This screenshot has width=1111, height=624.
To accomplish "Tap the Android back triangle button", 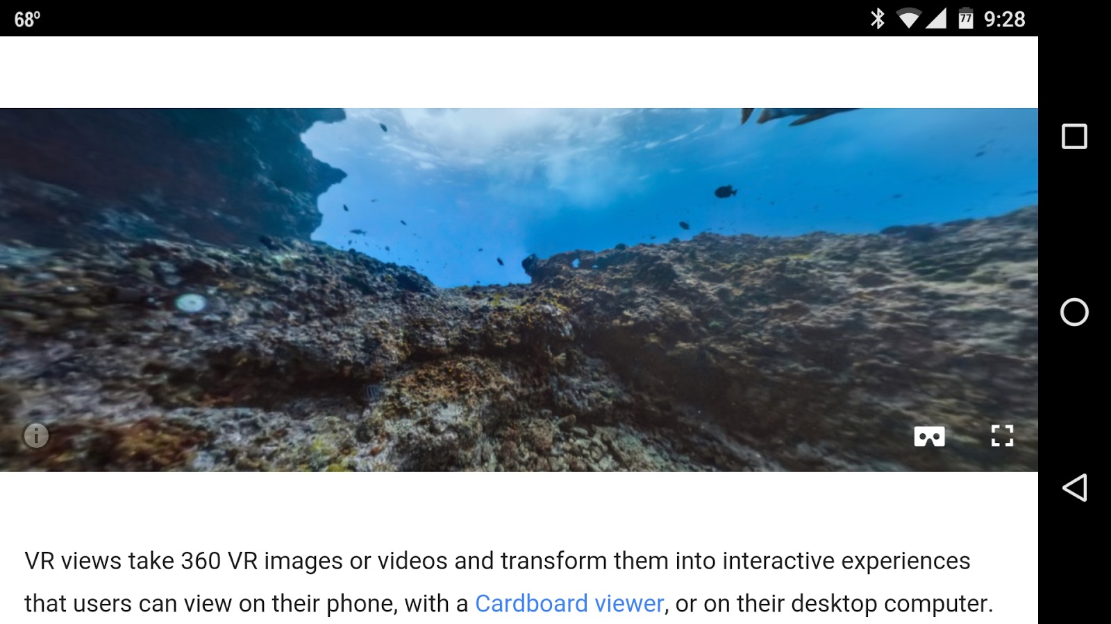I will coord(1074,487).
